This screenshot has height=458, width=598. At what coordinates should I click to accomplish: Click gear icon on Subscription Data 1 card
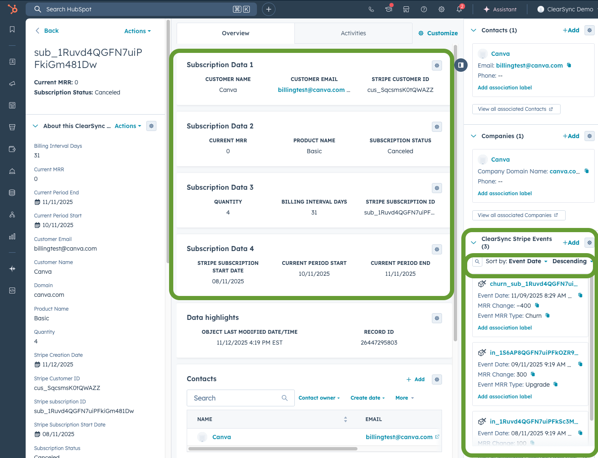(437, 65)
